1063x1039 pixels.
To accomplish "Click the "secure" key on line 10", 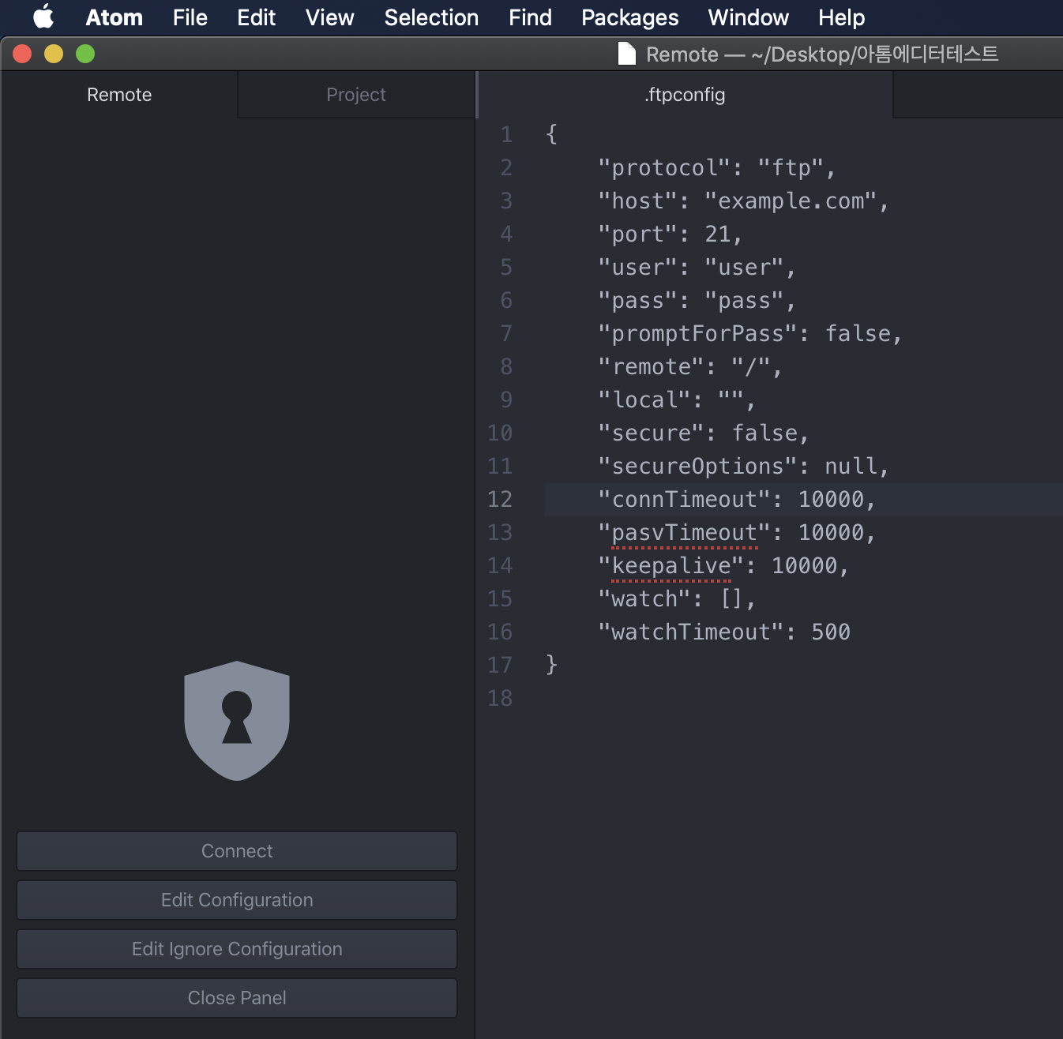I will (652, 433).
